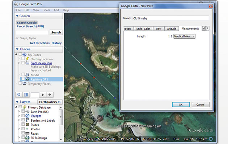This screenshot has height=144, width=228.
Task: Click the search magnifier icon below Places
Action: 19,95
